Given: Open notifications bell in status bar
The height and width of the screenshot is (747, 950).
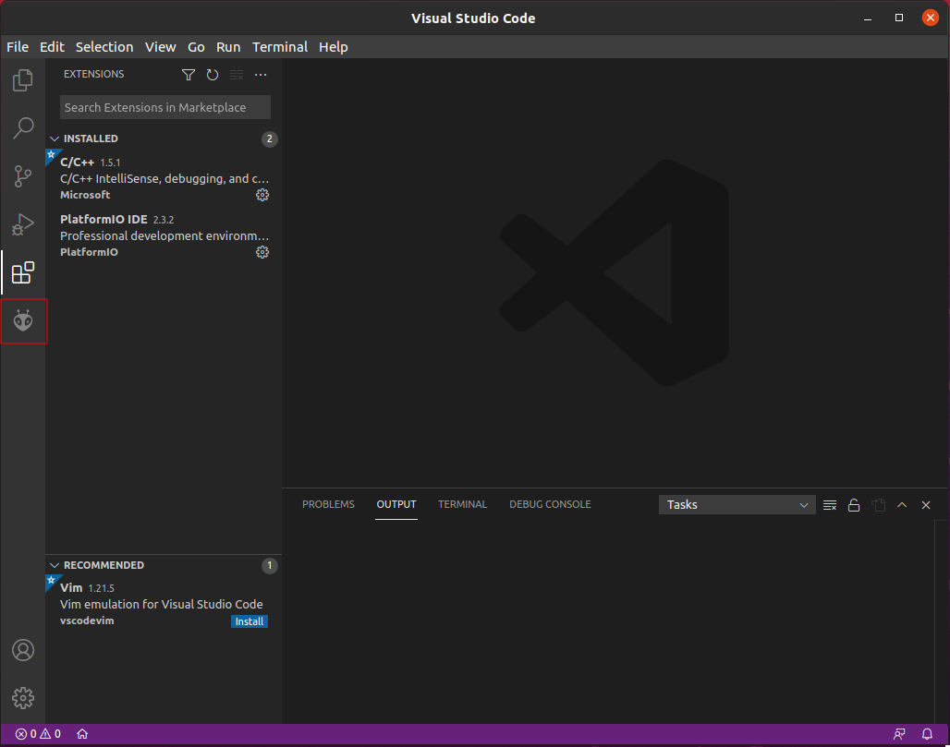Looking at the screenshot, I should click(x=927, y=734).
